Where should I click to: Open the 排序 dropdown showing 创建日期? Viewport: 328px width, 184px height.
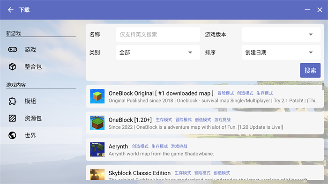point(281,52)
